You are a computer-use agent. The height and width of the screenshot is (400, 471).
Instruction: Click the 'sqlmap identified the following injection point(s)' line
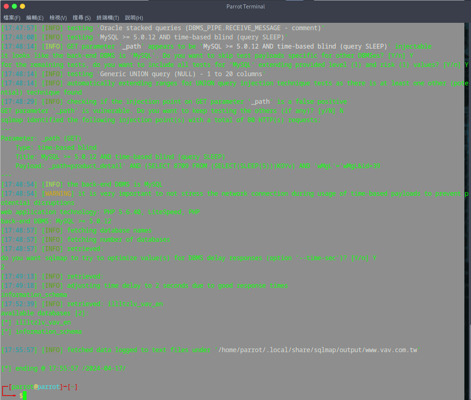point(161,120)
